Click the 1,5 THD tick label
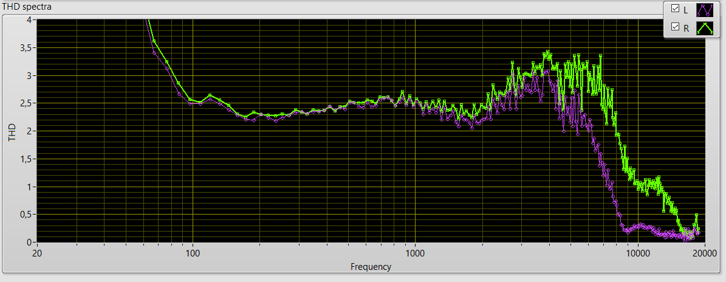The height and width of the screenshot is (282, 726). (x=26, y=159)
